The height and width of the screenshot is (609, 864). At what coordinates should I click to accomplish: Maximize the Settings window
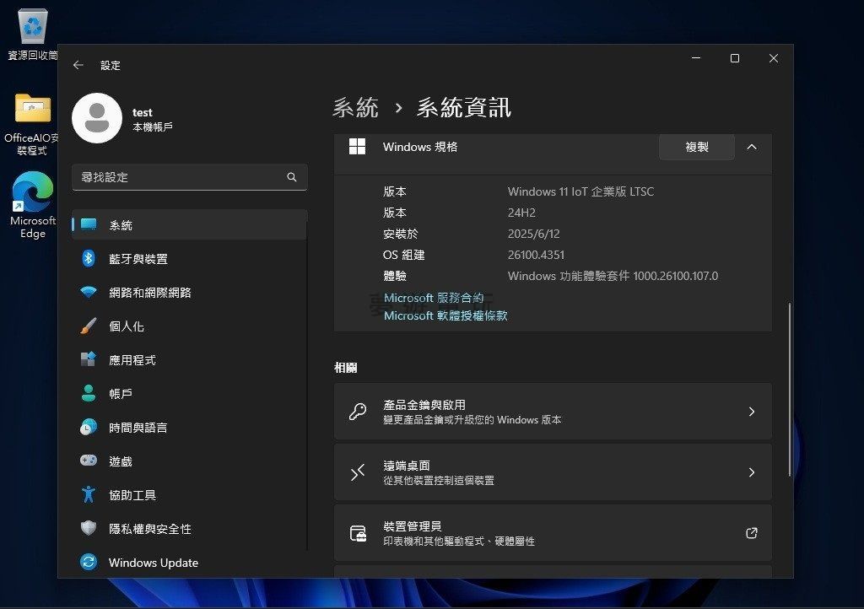point(735,58)
